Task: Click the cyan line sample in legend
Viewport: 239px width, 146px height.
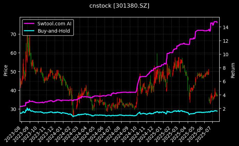Action: click(29, 31)
